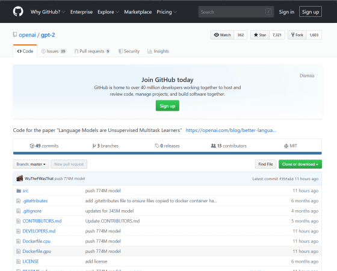The image size is (337, 271).
Task: Open the 'add license' commit message
Action: coord(96,261)
